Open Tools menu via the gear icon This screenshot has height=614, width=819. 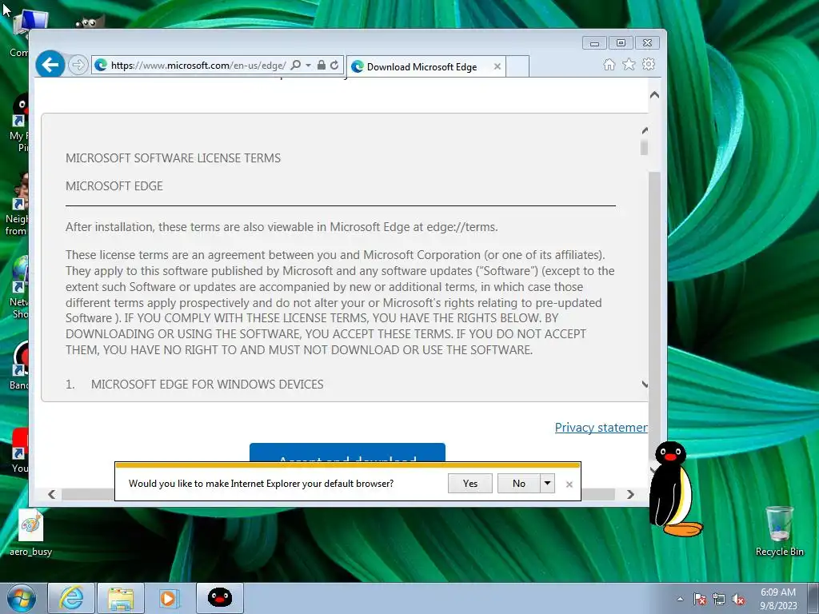649,64
